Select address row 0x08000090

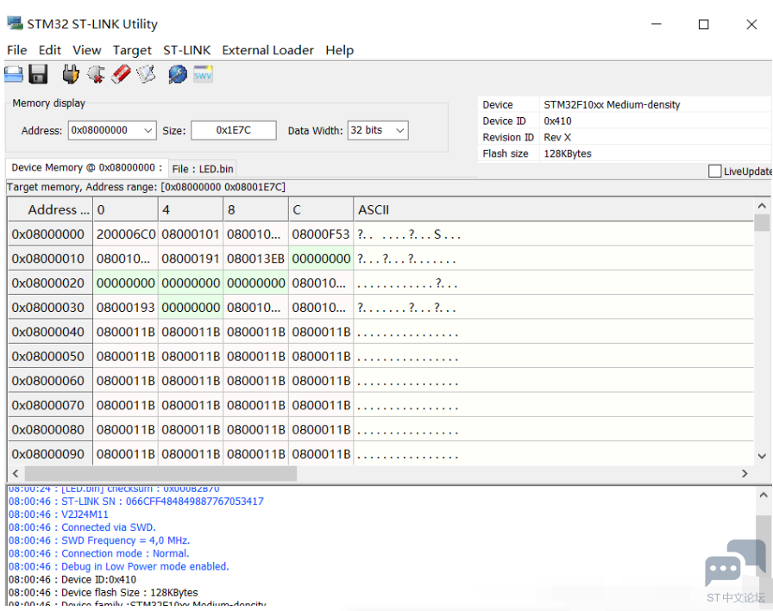48,454
